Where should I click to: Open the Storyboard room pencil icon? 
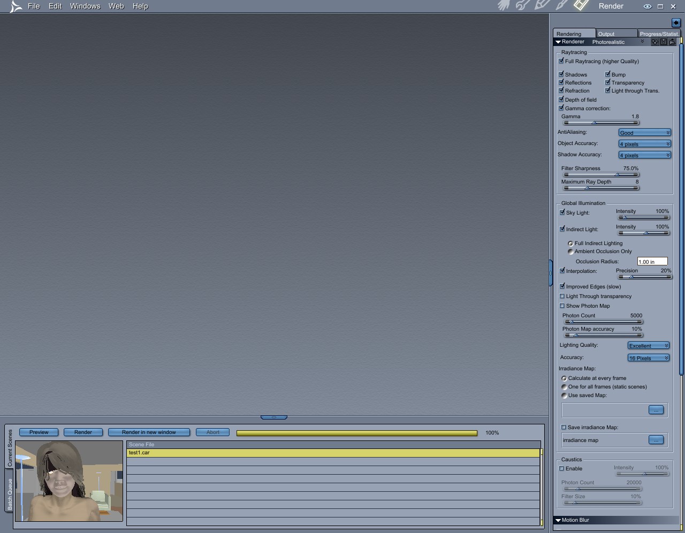tap(542, 5)
